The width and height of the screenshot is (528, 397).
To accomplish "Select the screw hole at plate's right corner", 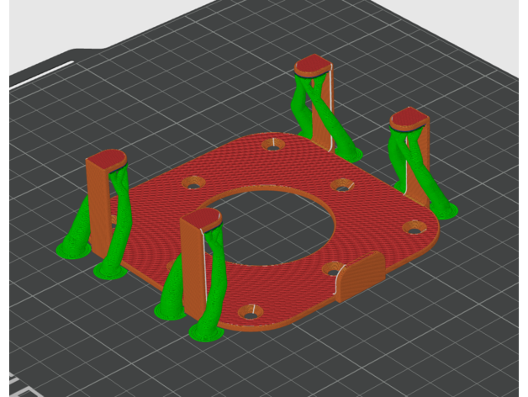I will tap(413, 227).
